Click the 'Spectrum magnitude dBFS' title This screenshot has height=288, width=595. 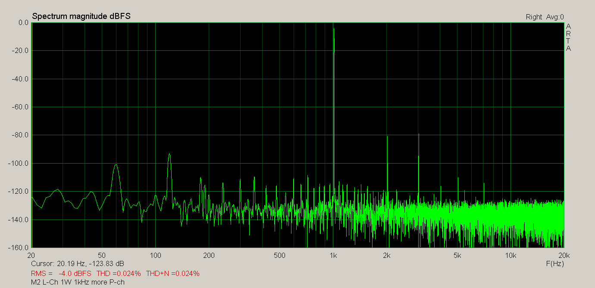(x=81, y=16)
